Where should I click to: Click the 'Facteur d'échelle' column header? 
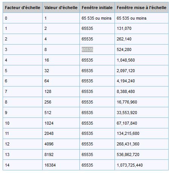point(23,8)
